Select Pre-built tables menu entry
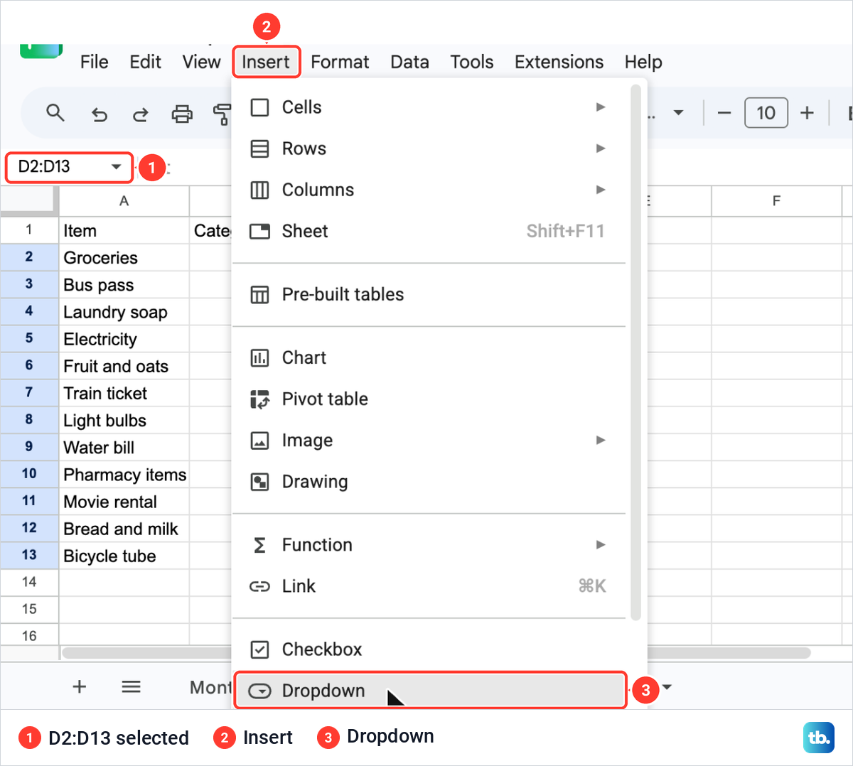Image resolution: width=853 pixels, height=766 pixels. [429, 294]
